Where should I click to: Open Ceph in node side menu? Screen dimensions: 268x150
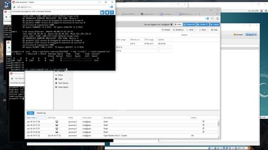60,79
